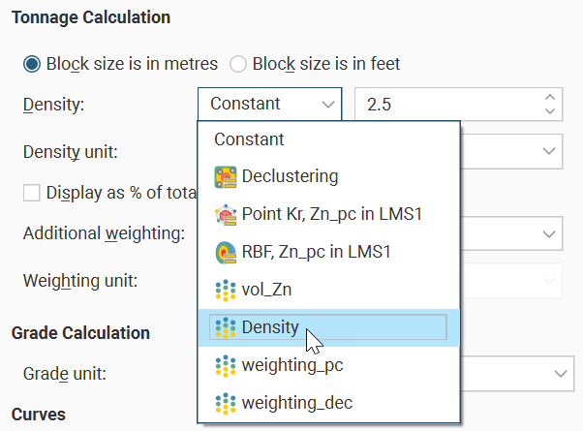Click the Density column icon
This screenshot has width=583, height=431.
coord(226,327)
